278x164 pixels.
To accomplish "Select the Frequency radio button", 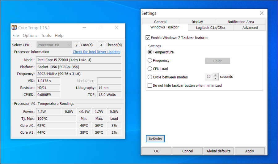I will [150, 60].
